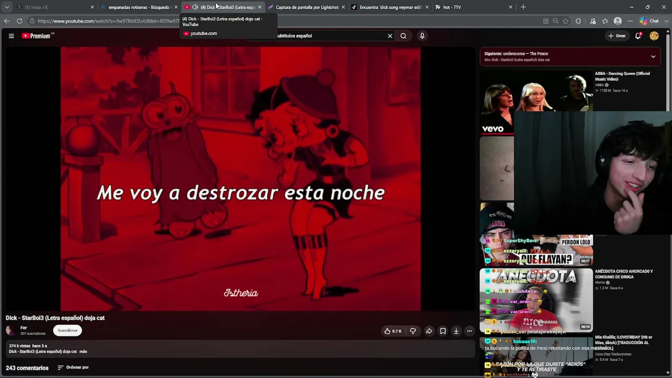This screenshot has width=672, height=378.
Task: Start voice search with the microphone
Action: click(x=422, y=36)
